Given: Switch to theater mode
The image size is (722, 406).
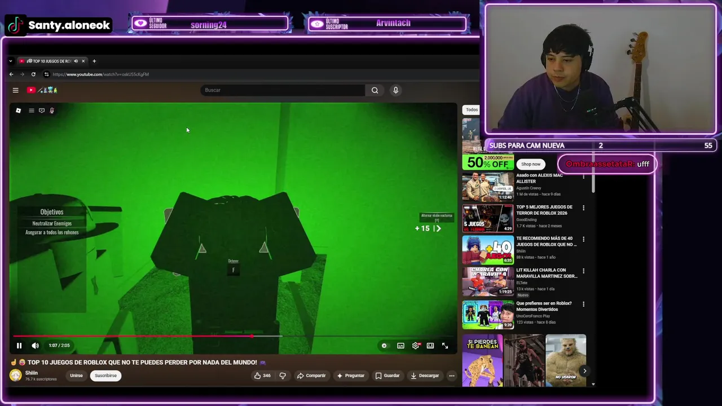Looking at the screenshot, I should pos(430,346).
